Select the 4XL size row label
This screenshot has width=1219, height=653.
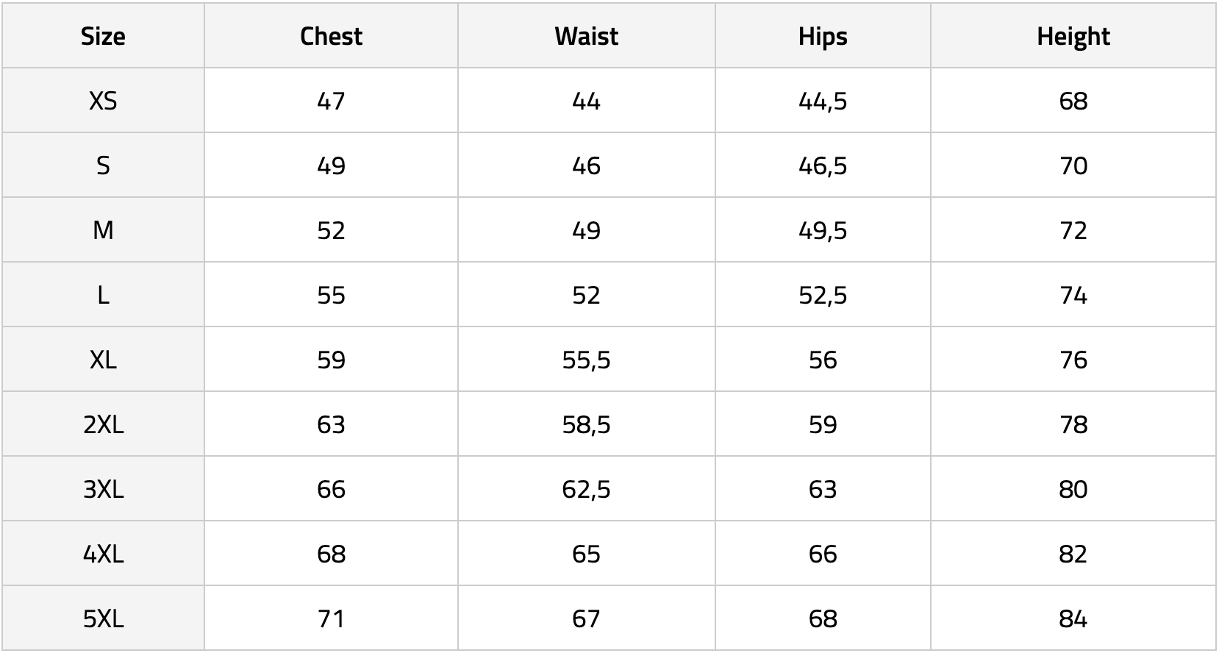click(103, 554)
